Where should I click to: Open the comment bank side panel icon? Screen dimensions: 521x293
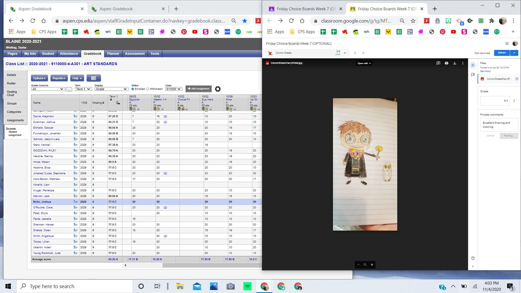click(x=473, y=75)
